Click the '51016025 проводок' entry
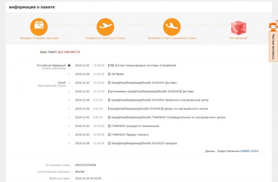The width and height of the screenshot is (278, 182). [x=142, y=143]
